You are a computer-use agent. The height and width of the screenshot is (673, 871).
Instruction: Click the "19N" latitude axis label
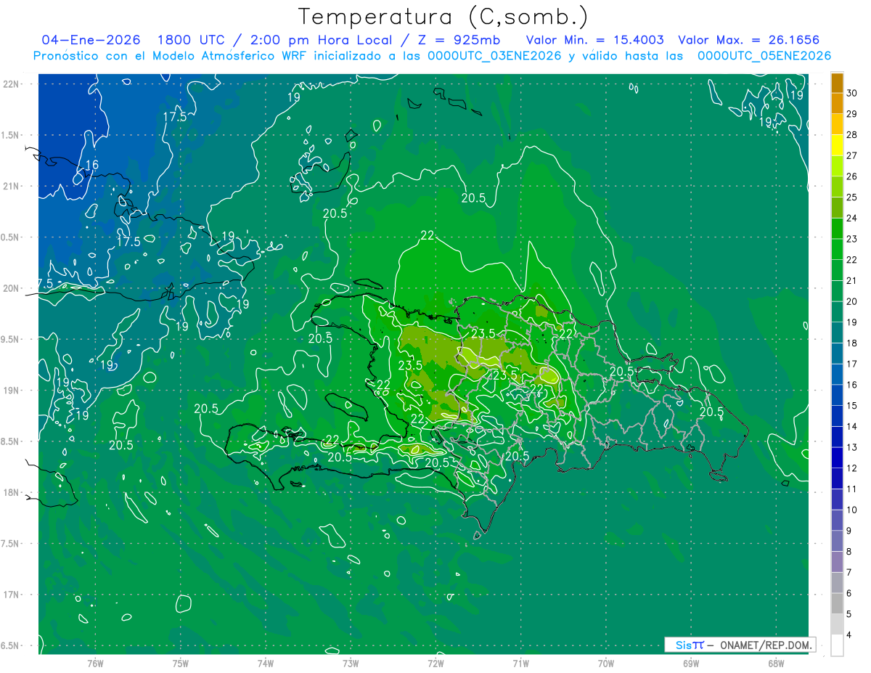tap(12, 390)
